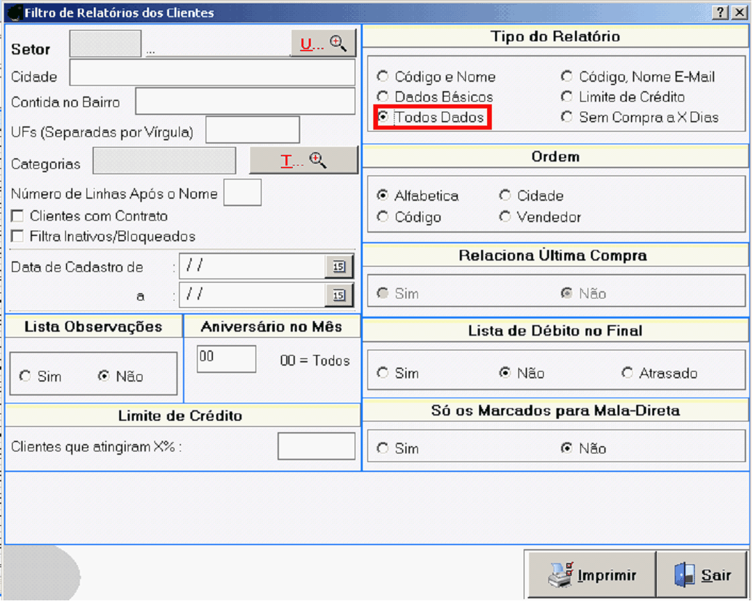Set Lista Observações to Sim
This screenshot has width=752, height=601.
(25, 376)
